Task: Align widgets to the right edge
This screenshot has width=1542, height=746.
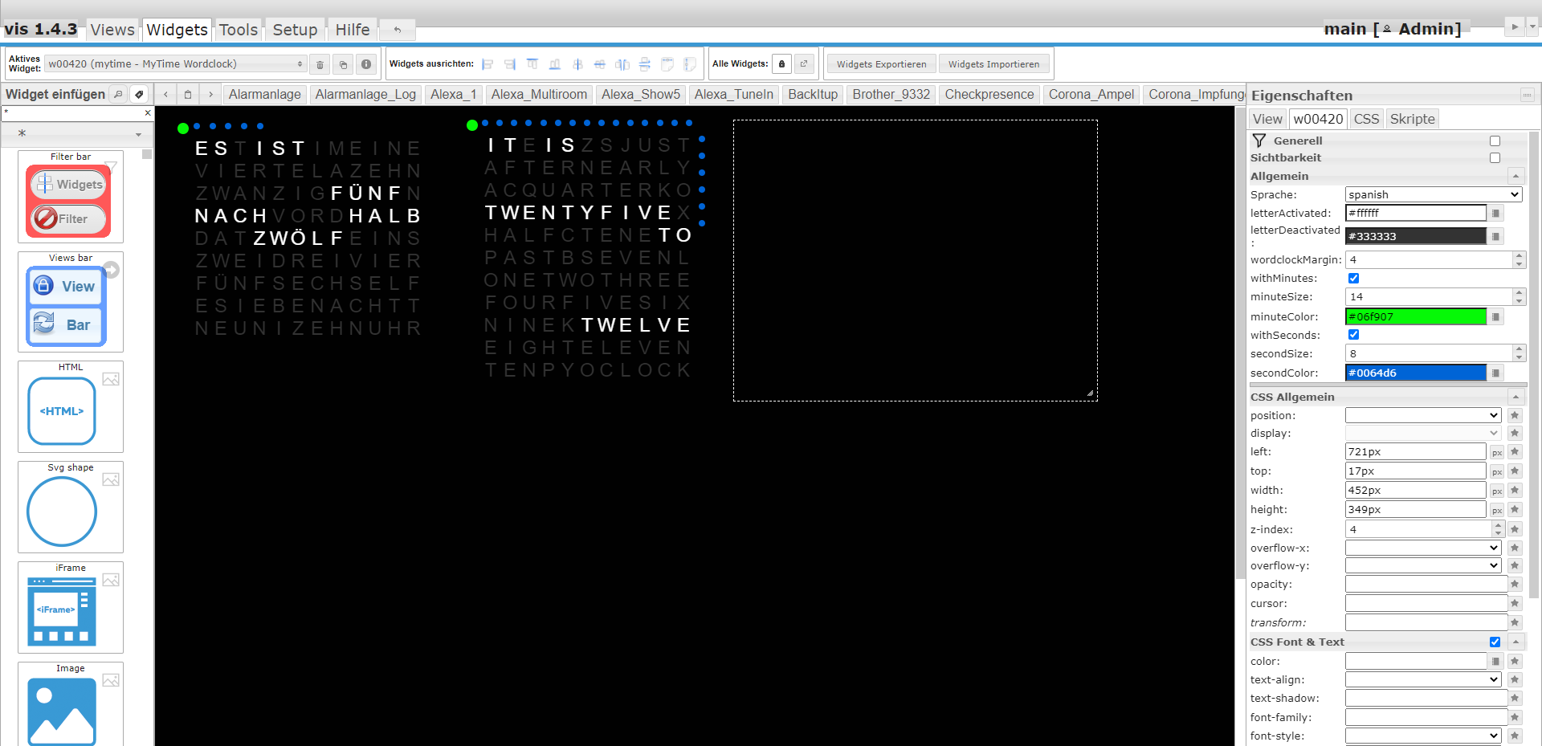Action: [510, 64]
